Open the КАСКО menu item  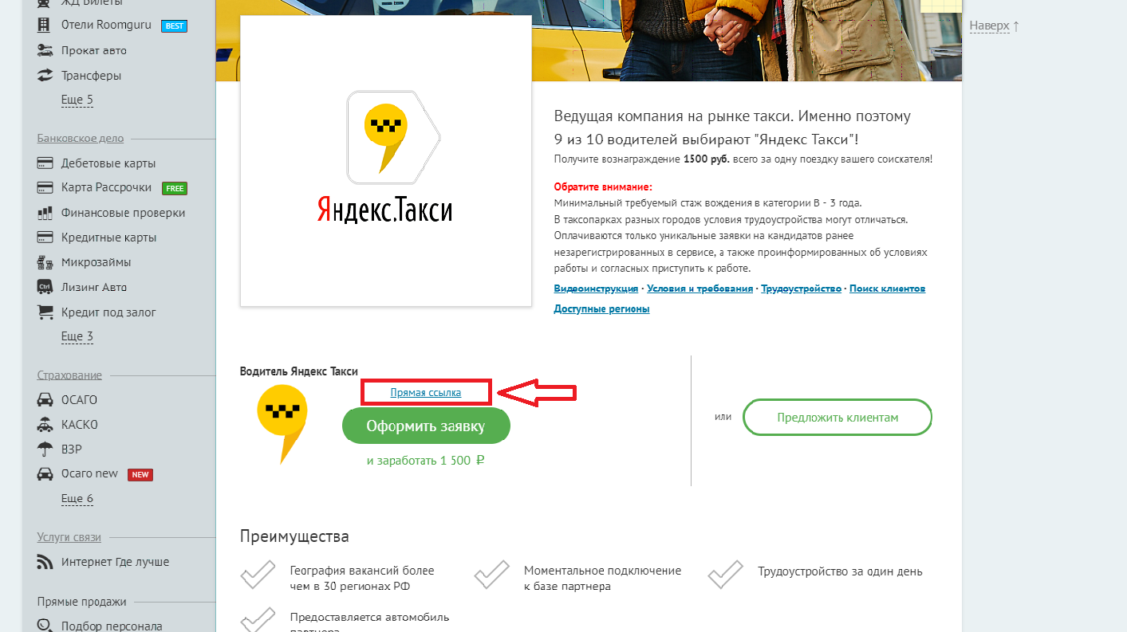tap(80, 425)
